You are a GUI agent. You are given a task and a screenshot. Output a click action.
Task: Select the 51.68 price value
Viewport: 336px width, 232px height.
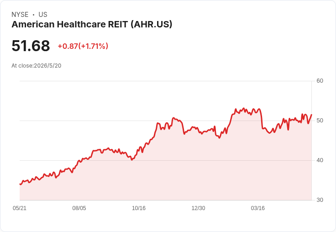pos(31,46)
